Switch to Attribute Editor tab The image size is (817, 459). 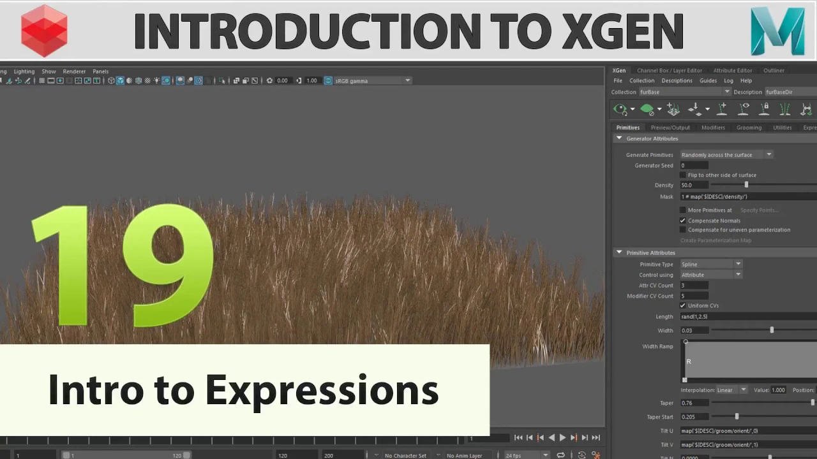tap(733, 70)
